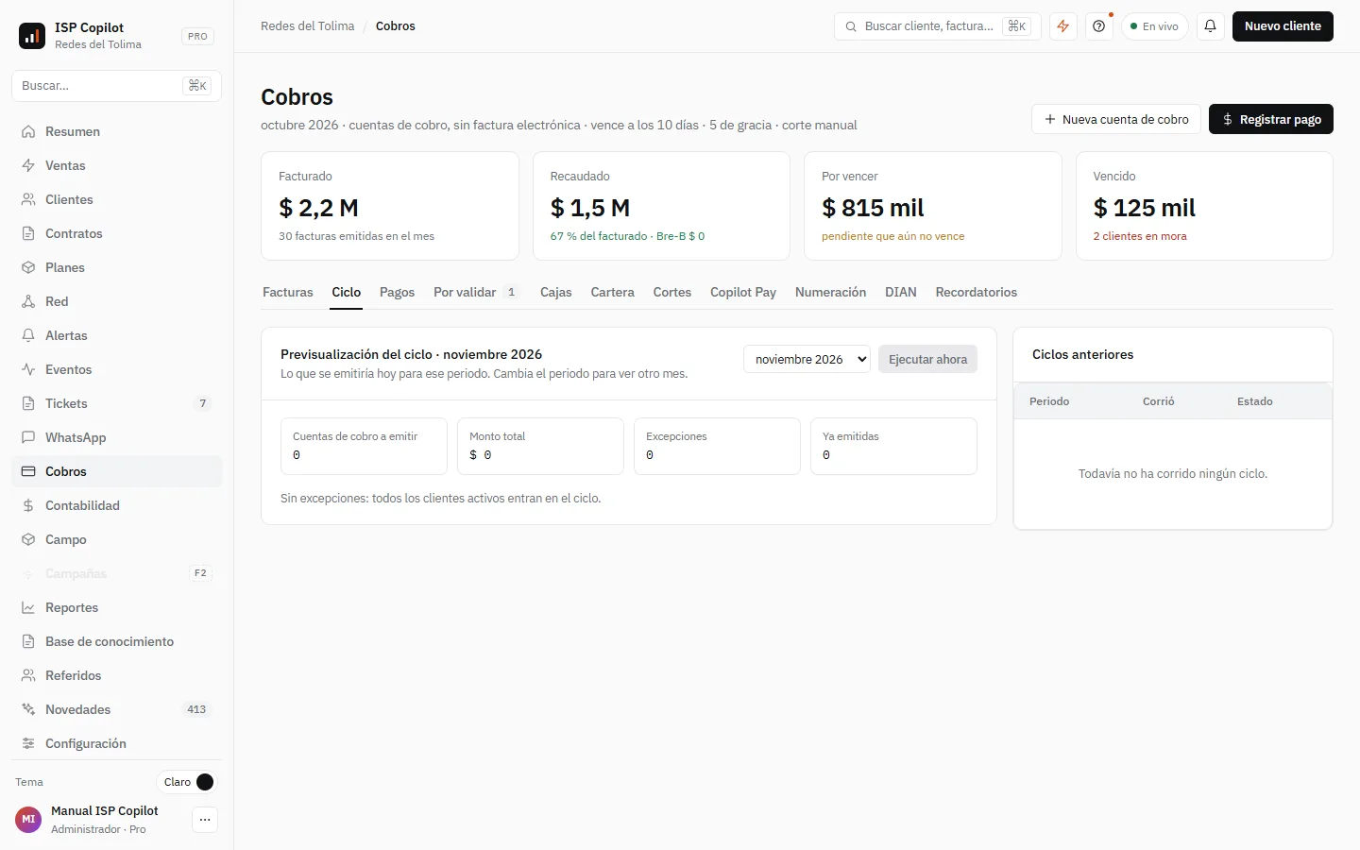
Task: Click the Reportes chart icon
Action: pos(28,607)
